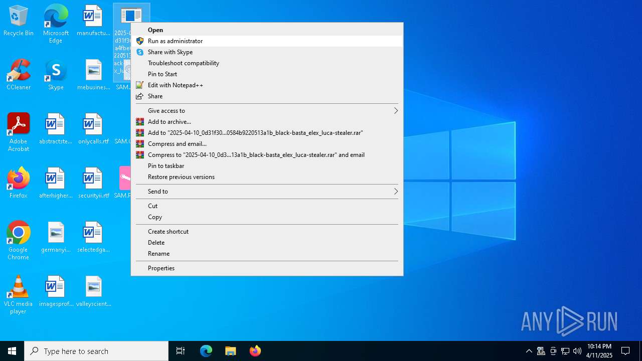Select Create shortcut

pyautogui.click(x=267, y=232)
